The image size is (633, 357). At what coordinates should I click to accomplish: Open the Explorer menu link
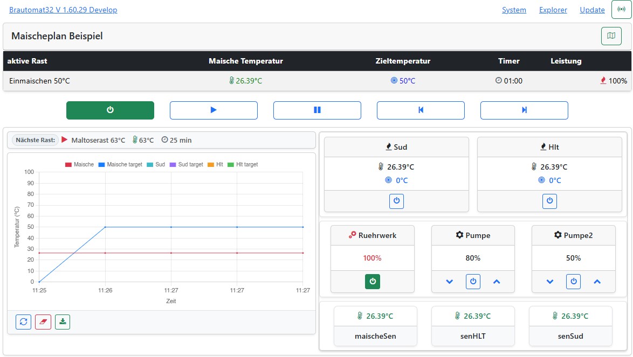[x=553, y=10]
